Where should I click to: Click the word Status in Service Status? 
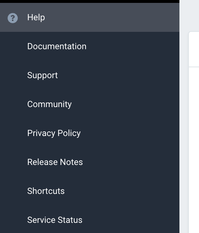(70, 220)
